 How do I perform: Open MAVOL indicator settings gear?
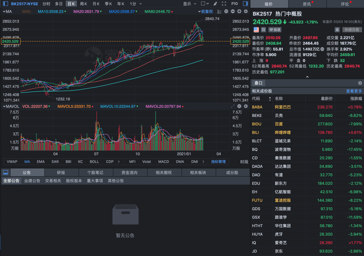pyautogui.click(x=246, y=106)
